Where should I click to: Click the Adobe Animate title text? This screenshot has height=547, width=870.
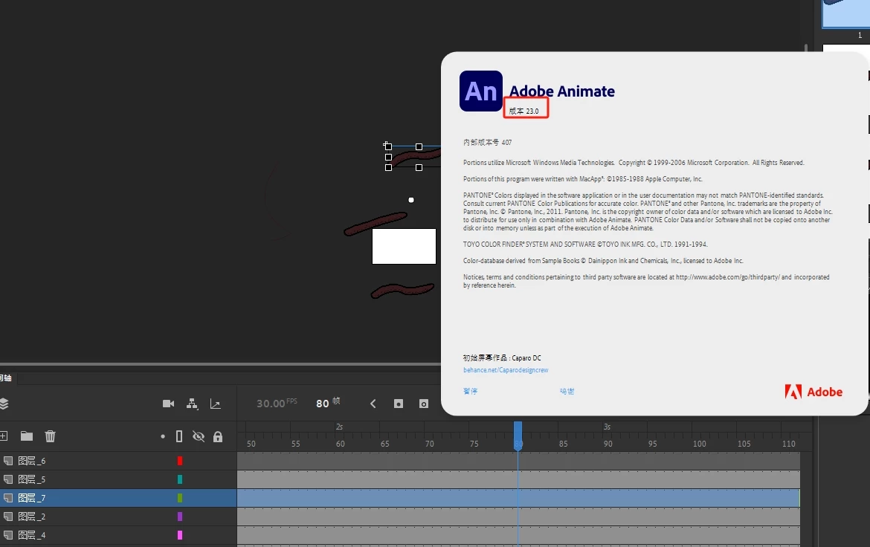[562, 91]
